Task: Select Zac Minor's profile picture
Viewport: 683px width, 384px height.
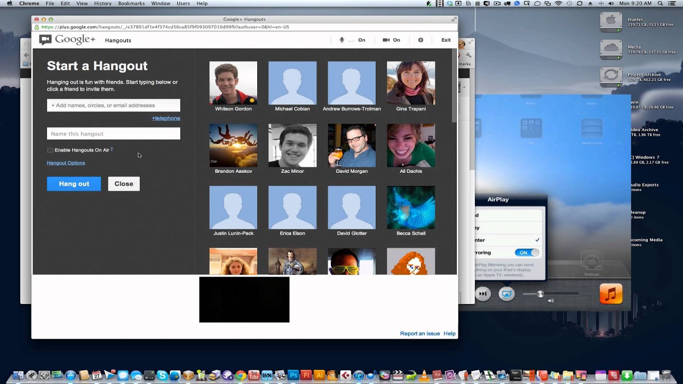Action: click(x=292, y=145)
